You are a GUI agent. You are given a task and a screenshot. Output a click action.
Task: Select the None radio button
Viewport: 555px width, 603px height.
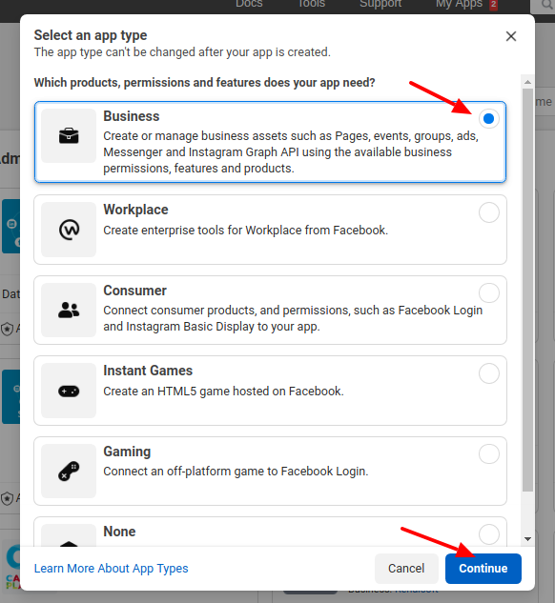tap(489, 534)
